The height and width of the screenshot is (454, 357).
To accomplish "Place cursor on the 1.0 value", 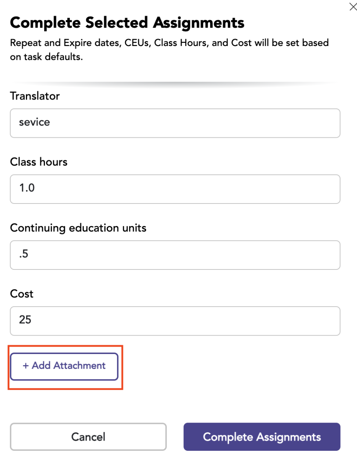I will click(x=27, y=188).
